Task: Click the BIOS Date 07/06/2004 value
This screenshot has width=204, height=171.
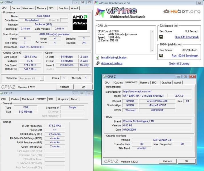Action: pos(157,130)
